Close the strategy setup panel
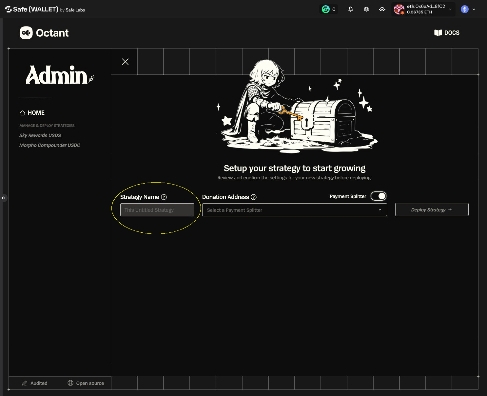This screenshot has width=487, height=396. pyautogui.click(x=125, y=62)
